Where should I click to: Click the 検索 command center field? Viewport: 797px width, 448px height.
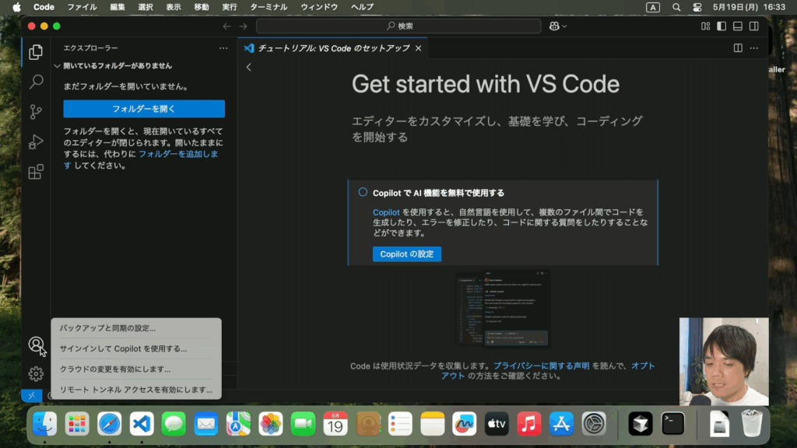coord(398,26)
